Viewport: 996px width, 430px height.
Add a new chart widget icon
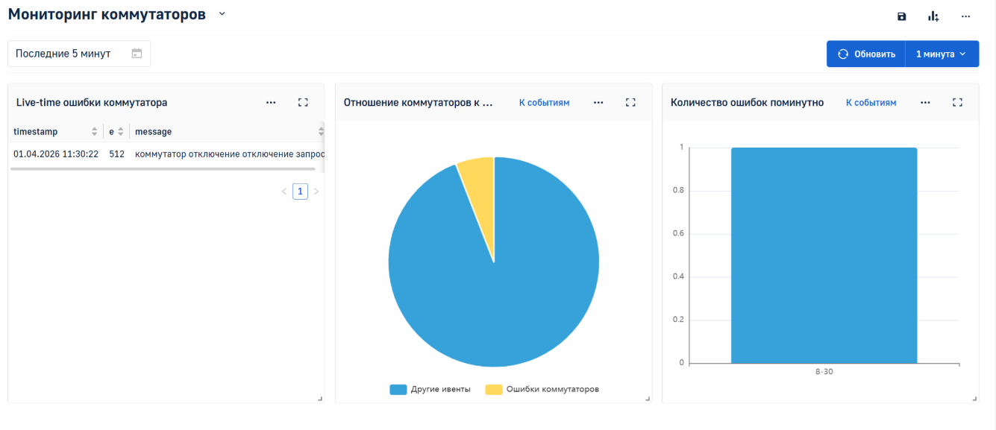933,16
